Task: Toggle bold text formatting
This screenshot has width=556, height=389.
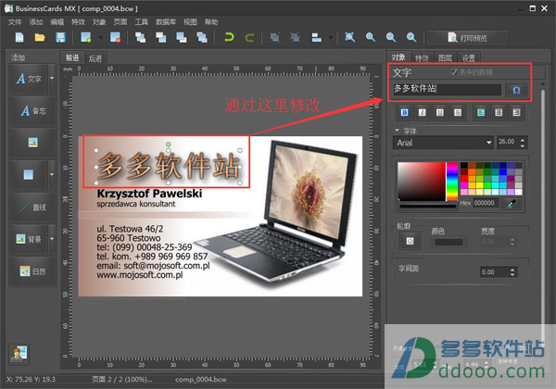Action: [404, 113]
